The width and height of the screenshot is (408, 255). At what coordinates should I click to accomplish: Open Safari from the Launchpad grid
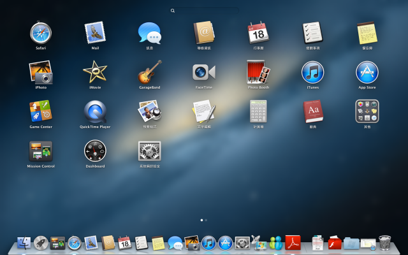pyautogui.click(x=41, y=33)
